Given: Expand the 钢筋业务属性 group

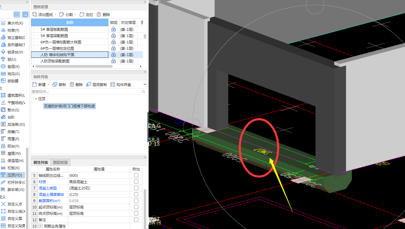Looking at the screenshot, I should tap(40, 226).
